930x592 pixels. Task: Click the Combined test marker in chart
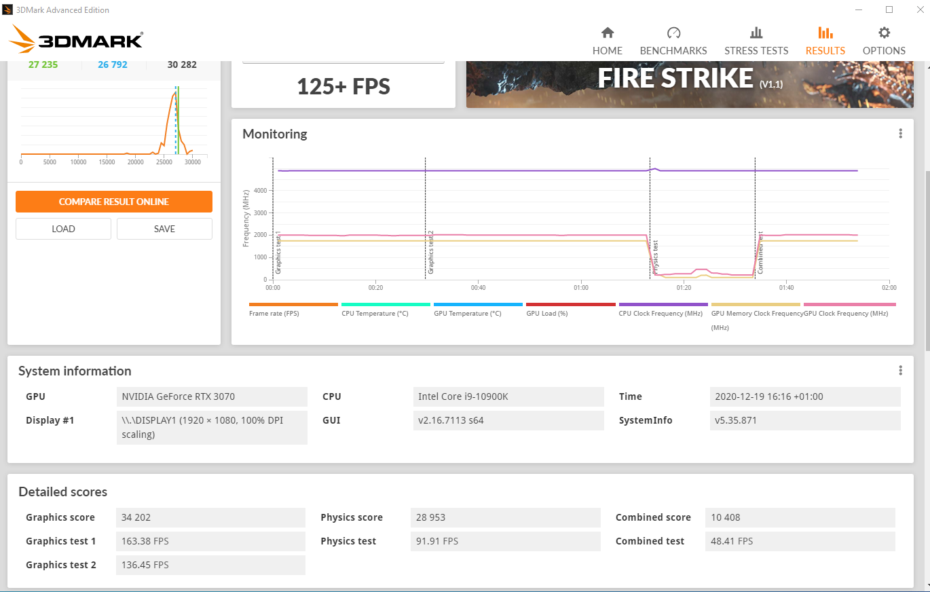tap(760, 253)
